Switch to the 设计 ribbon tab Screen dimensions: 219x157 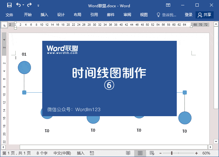point(61,15)
